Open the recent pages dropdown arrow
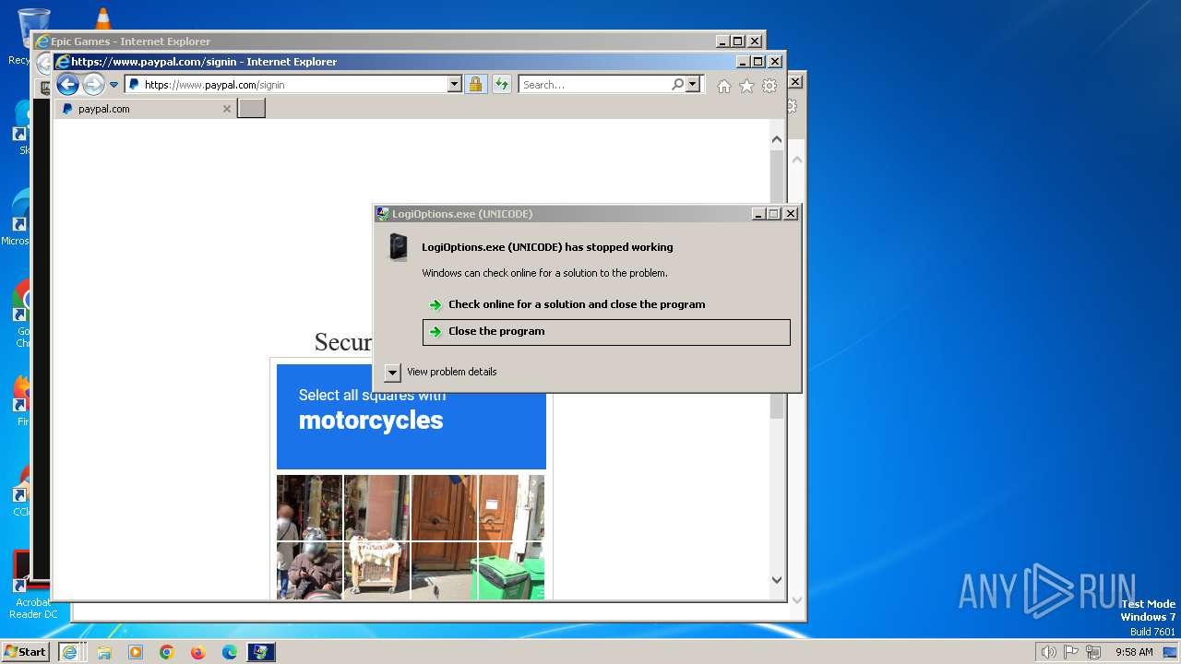Viewport: 1181px width, 664px height. [x=114, y=85]
